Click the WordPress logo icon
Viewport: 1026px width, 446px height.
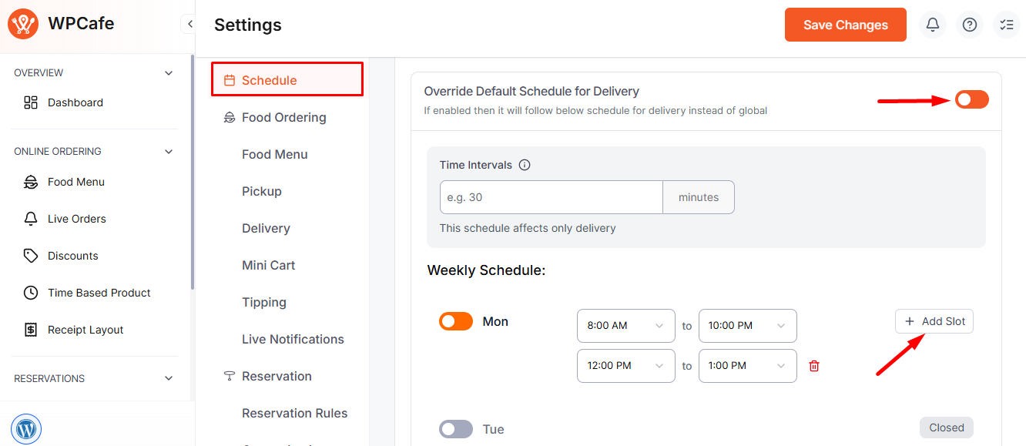point(26,429)
